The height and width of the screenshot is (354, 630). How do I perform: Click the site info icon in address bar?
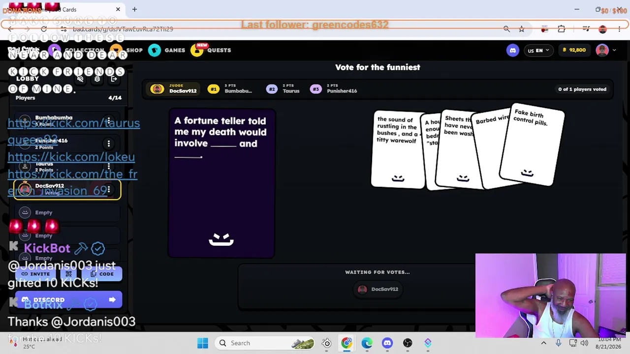(63, 29)
